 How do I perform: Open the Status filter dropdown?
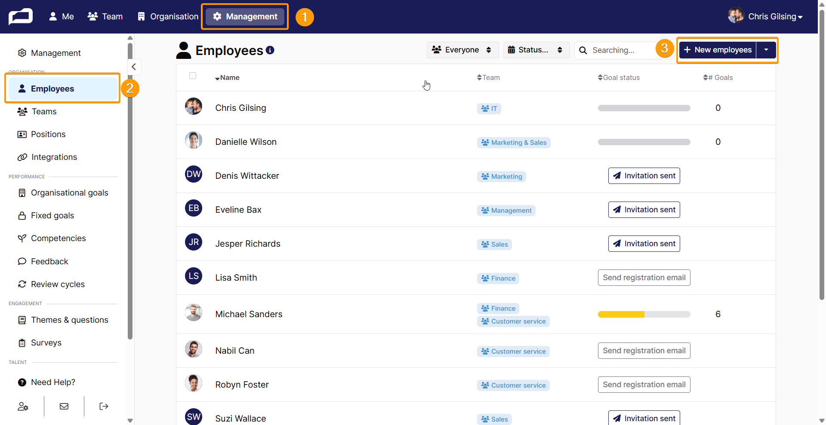pyautogui.click(x=536, y=50)
